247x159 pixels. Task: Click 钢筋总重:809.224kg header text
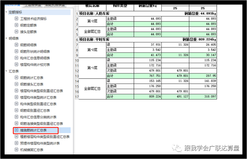pos(199,39)
